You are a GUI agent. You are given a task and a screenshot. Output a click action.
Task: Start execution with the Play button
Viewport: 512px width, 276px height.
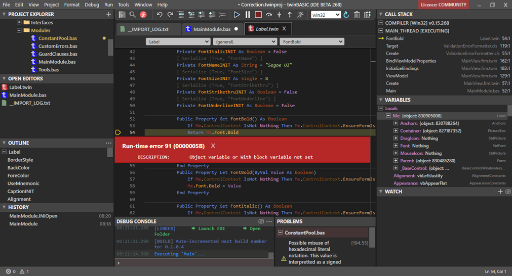(x=237, y=15)
